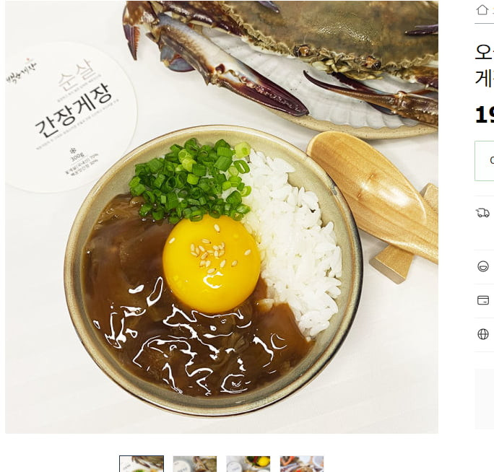Viewport: 494px width, 472px height.
Task: Click the chopped green onions in photo
Action: [191, 180]
